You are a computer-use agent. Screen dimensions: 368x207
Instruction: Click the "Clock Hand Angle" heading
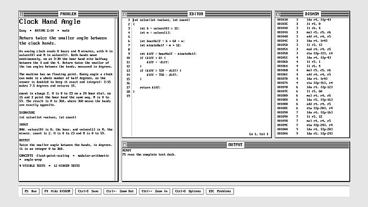(50, 21)
